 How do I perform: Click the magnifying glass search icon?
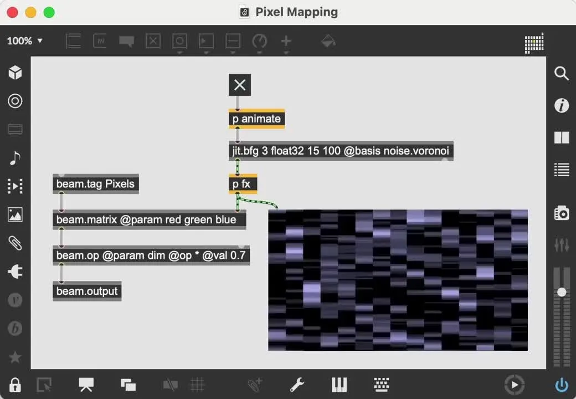[562, 73]
